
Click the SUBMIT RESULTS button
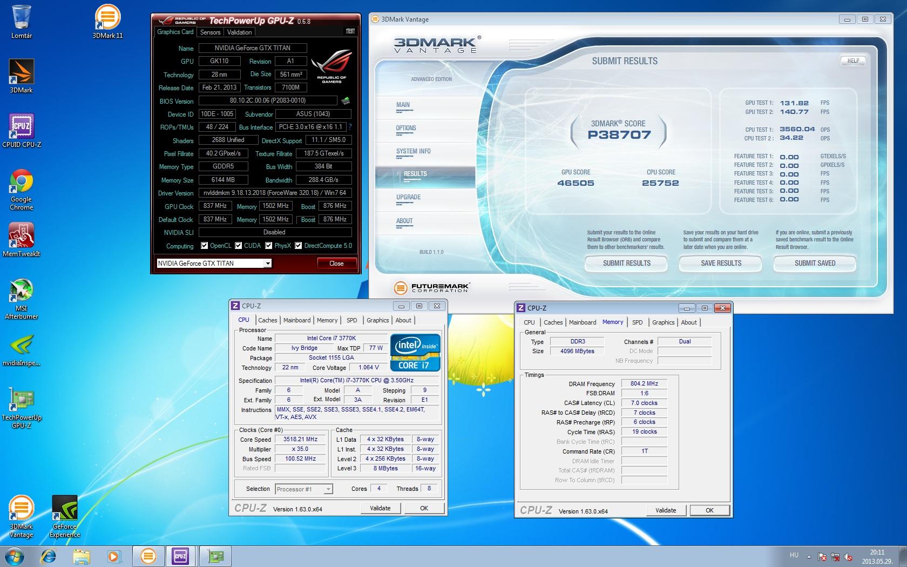(x=626, y=264)
